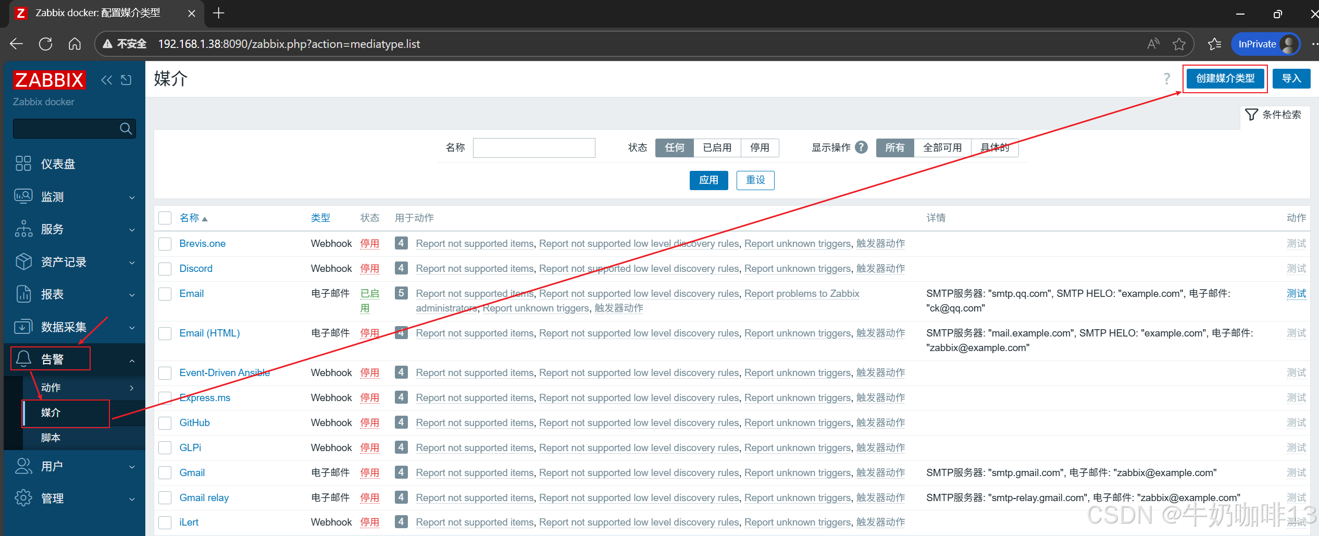Click the 管理 administration gear icon

(x=23, y=498)
